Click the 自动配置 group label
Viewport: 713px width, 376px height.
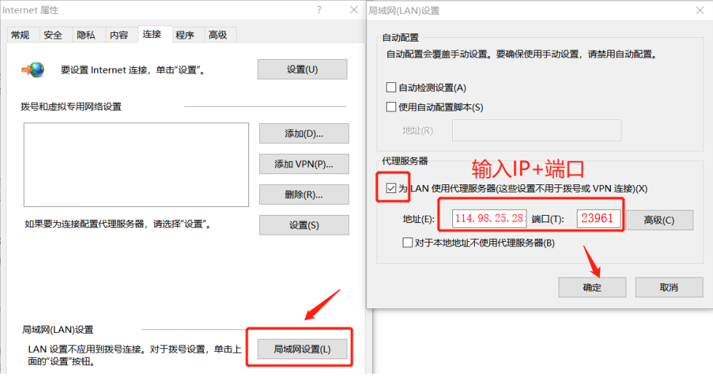(x=400, y=38)
